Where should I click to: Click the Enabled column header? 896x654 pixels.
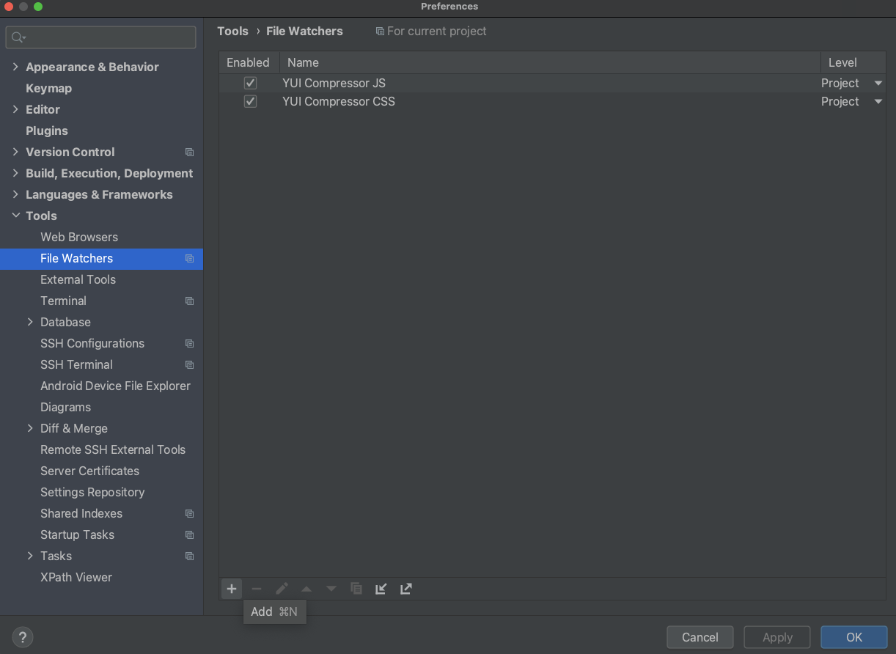[249, 62]
